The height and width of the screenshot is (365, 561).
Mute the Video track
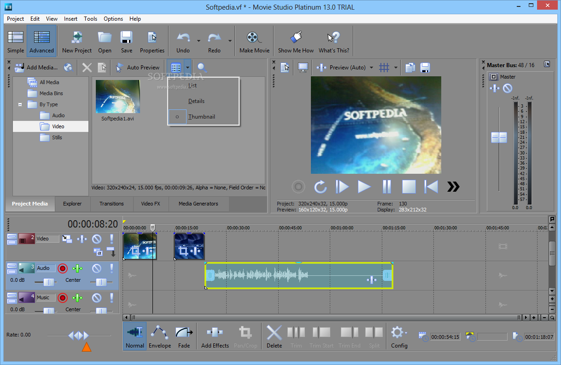tap(96, 239)
